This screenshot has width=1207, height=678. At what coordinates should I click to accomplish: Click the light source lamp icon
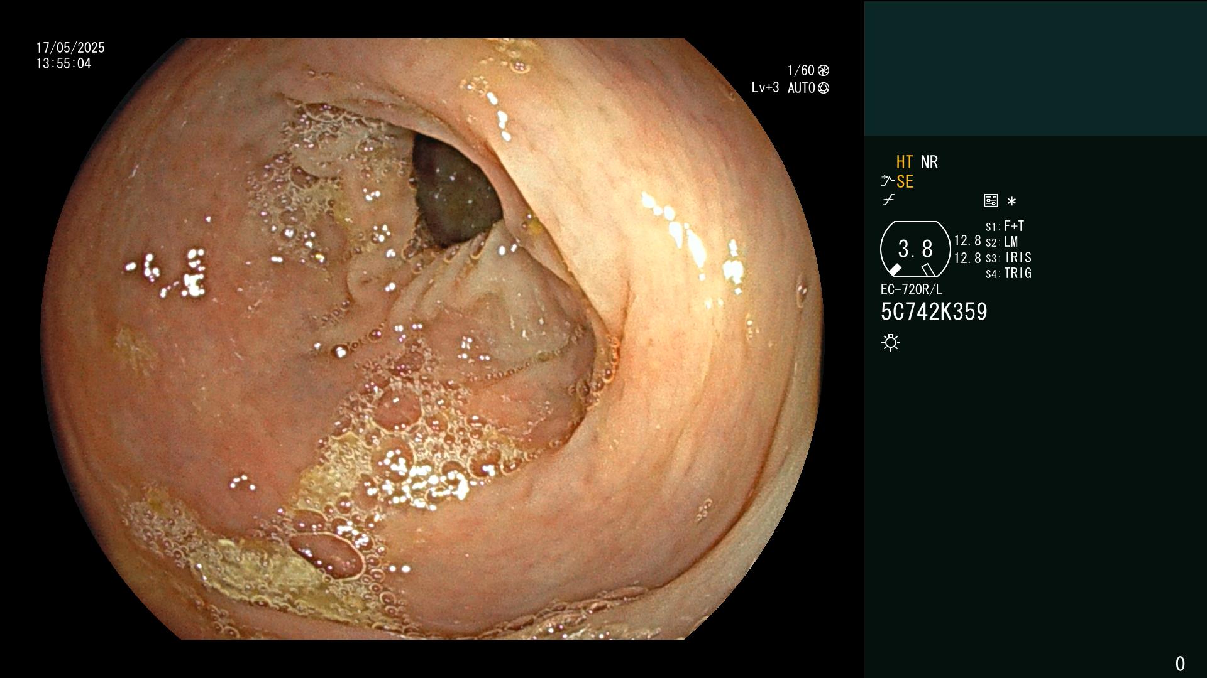click(891, 342)
